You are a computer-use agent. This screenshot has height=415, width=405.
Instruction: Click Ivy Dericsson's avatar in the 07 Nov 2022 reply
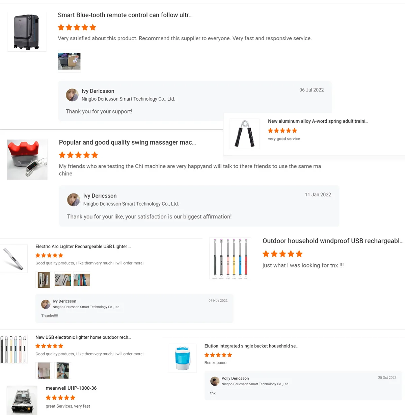click(x=46, y=304)
